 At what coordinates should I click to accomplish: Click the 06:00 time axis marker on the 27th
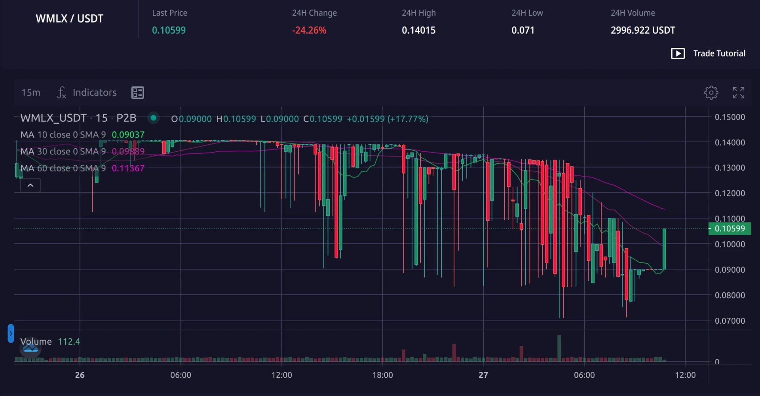point(584,375)
